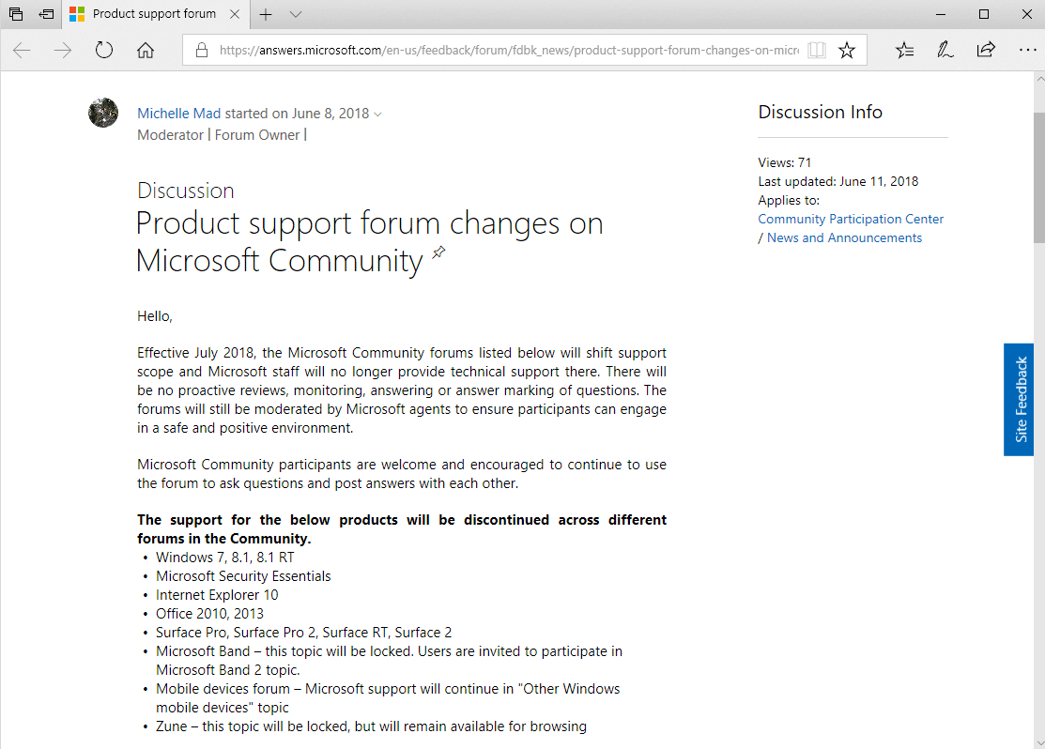Click the 'Discussion Info' heading

coord(821,112)
